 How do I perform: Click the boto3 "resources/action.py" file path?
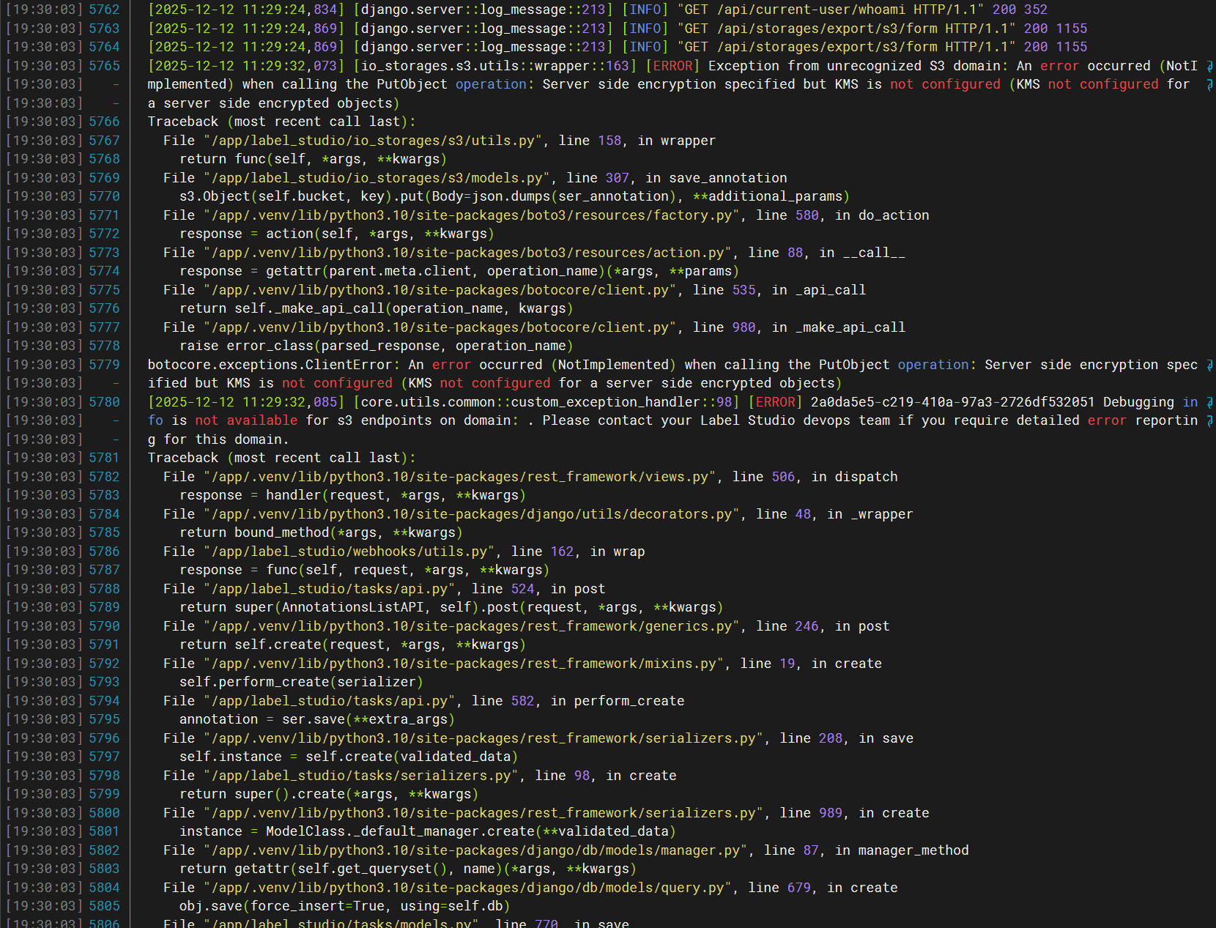click(x=467, y=253)
